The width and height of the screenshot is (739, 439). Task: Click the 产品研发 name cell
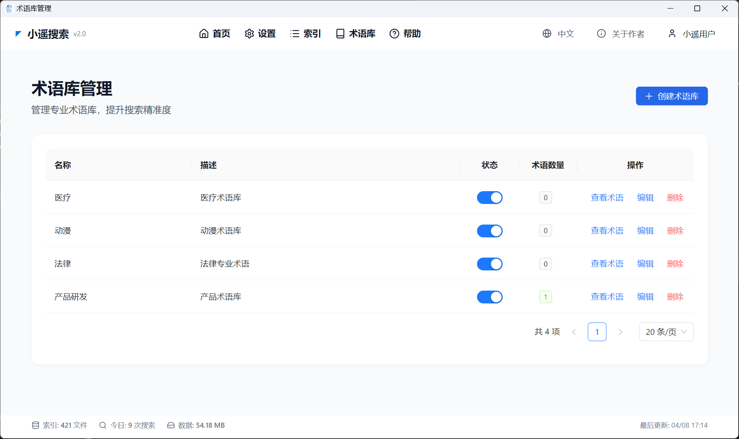pyautogui.click(x=71, y=297)
